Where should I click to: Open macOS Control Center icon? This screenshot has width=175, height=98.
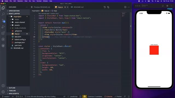[x=158, y=1]
